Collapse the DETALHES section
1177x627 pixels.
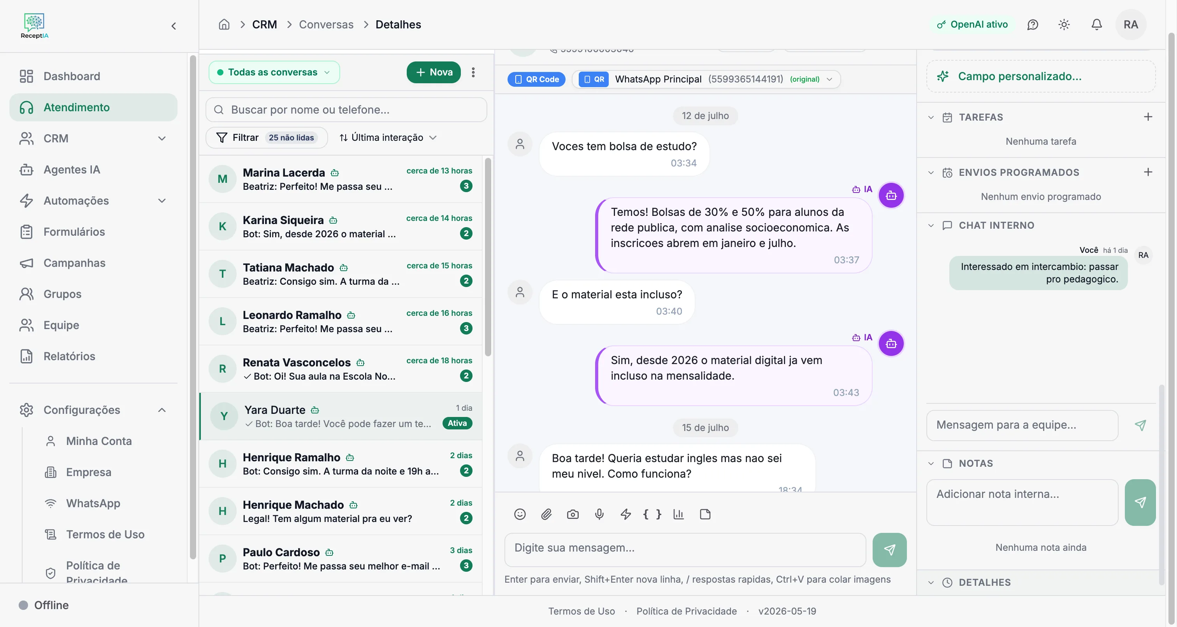point(931,583)
